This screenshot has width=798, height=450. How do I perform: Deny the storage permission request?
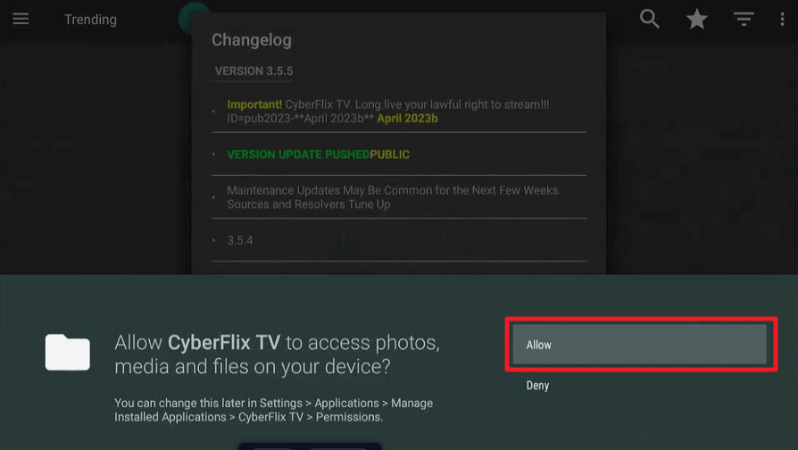pos(537,386)
